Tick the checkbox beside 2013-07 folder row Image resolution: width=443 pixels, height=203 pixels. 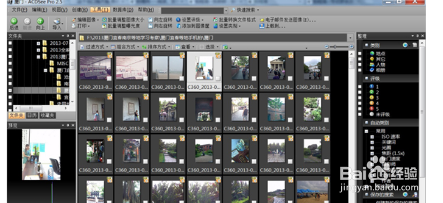point(10,43)
